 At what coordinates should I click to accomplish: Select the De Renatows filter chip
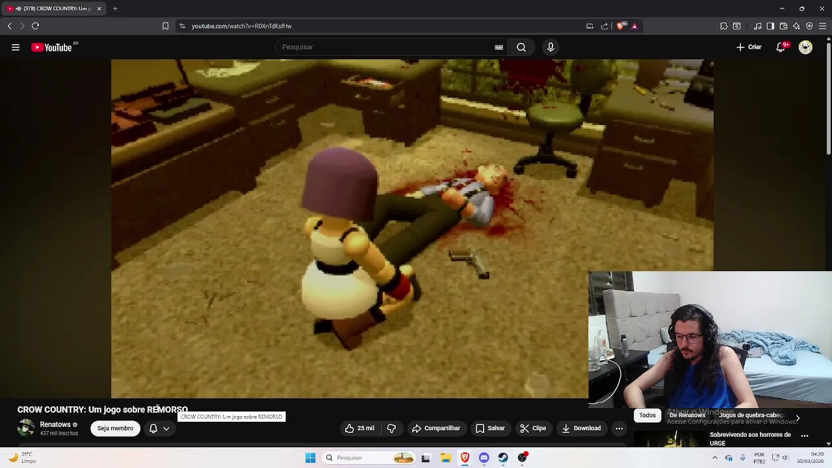[687, 415]
